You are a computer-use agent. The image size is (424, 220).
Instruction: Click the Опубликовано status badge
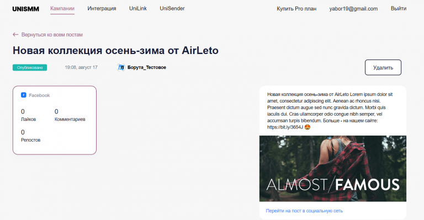click(30, 67)
